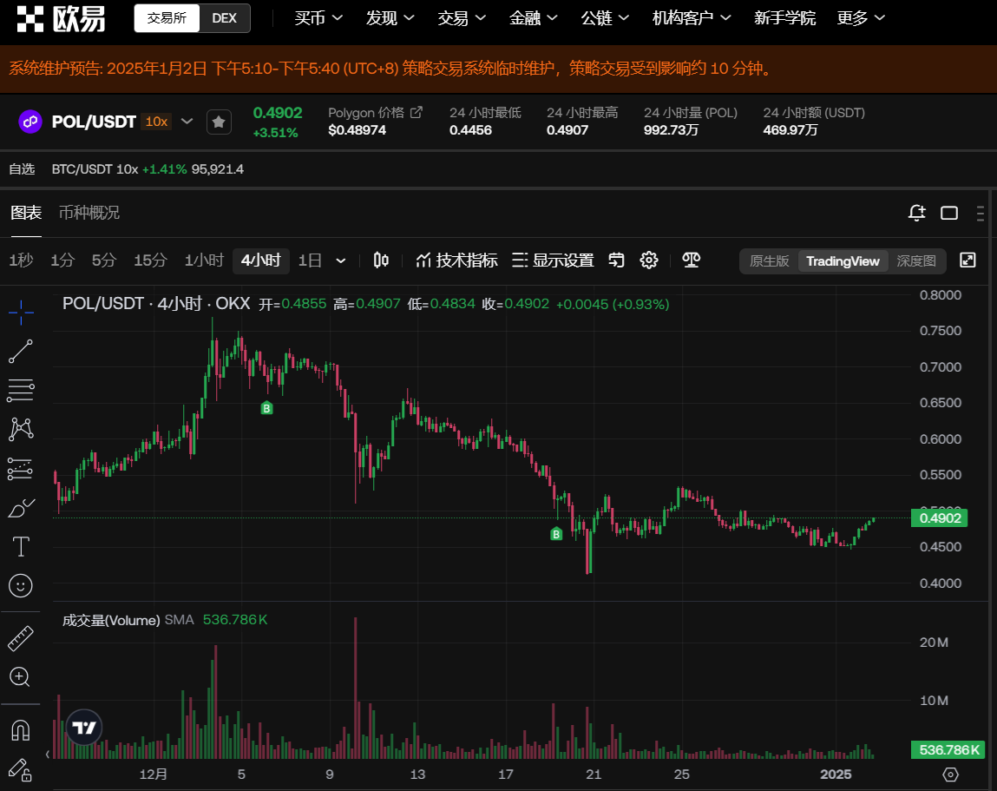Open the more time intervals dropdown

pyautogui.click(x=341, y=260)
